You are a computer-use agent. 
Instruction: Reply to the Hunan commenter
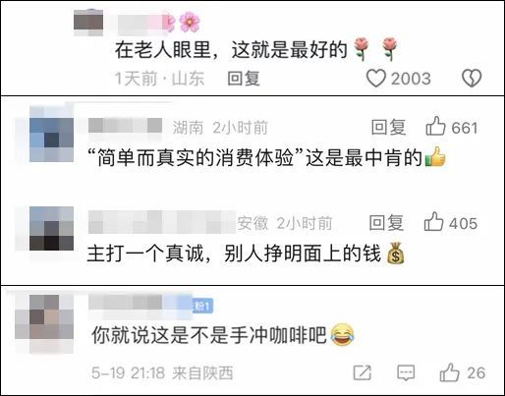[x=388, y=127]
